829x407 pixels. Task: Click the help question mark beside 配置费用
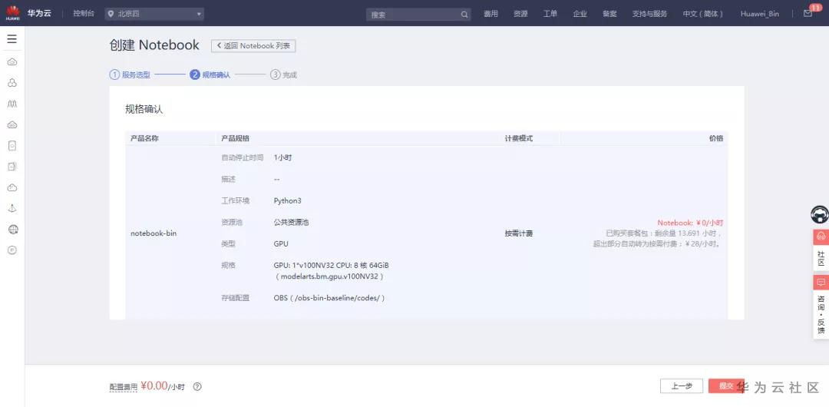[x=197, y=387]
